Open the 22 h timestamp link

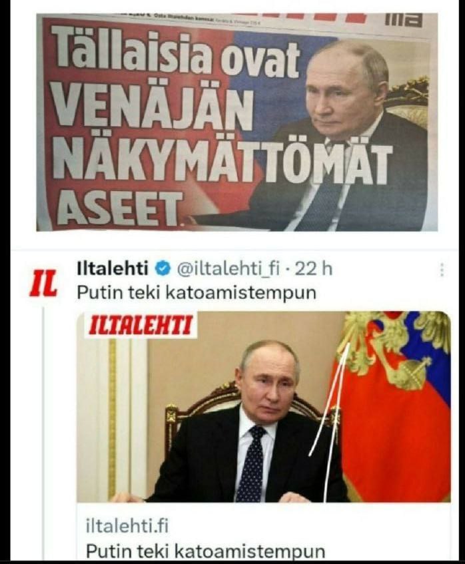click(x=314, y=269)
